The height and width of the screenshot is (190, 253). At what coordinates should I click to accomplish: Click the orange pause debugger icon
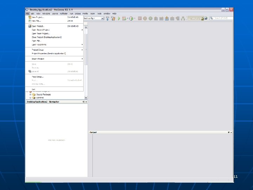coord(145,18)
